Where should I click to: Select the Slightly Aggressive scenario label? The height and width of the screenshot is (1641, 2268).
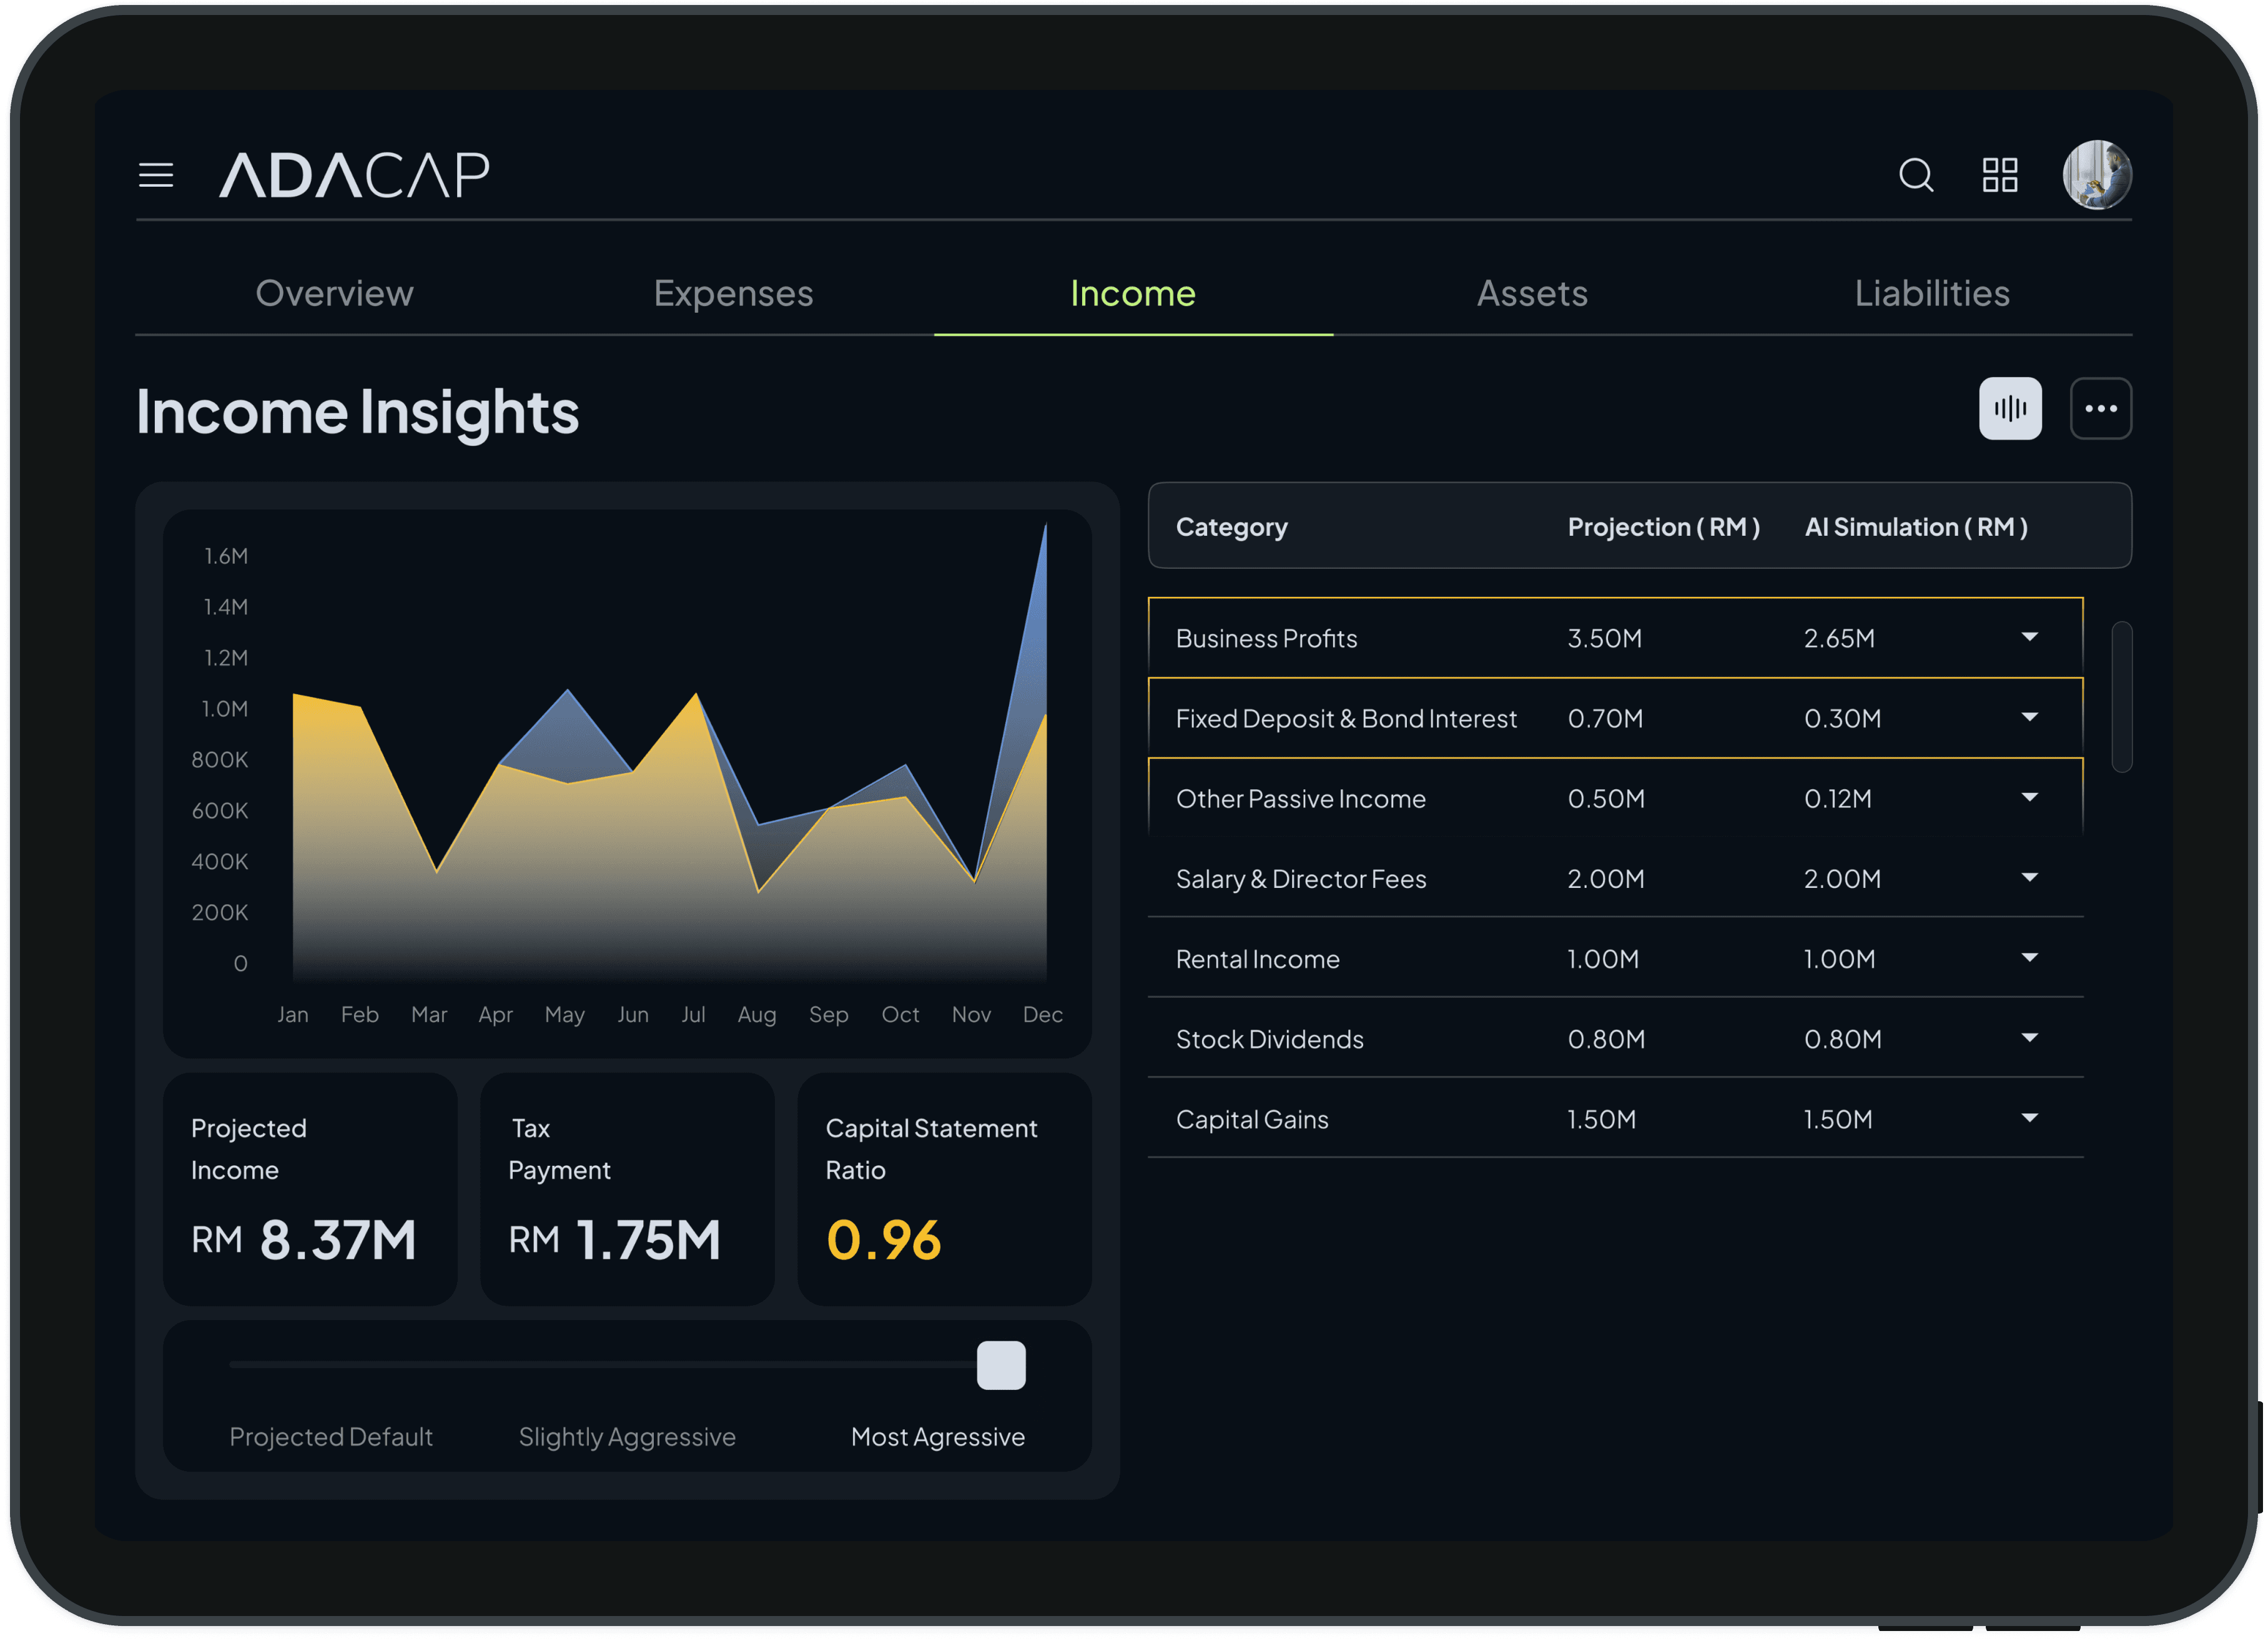627,1436
